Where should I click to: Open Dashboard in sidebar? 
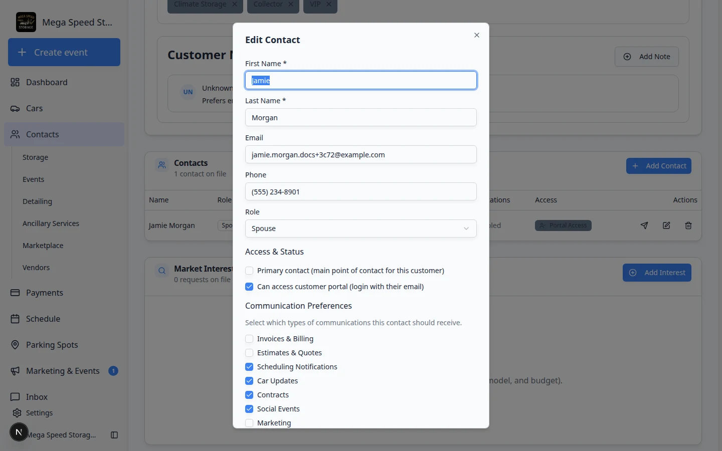click(x=64, y=82)
